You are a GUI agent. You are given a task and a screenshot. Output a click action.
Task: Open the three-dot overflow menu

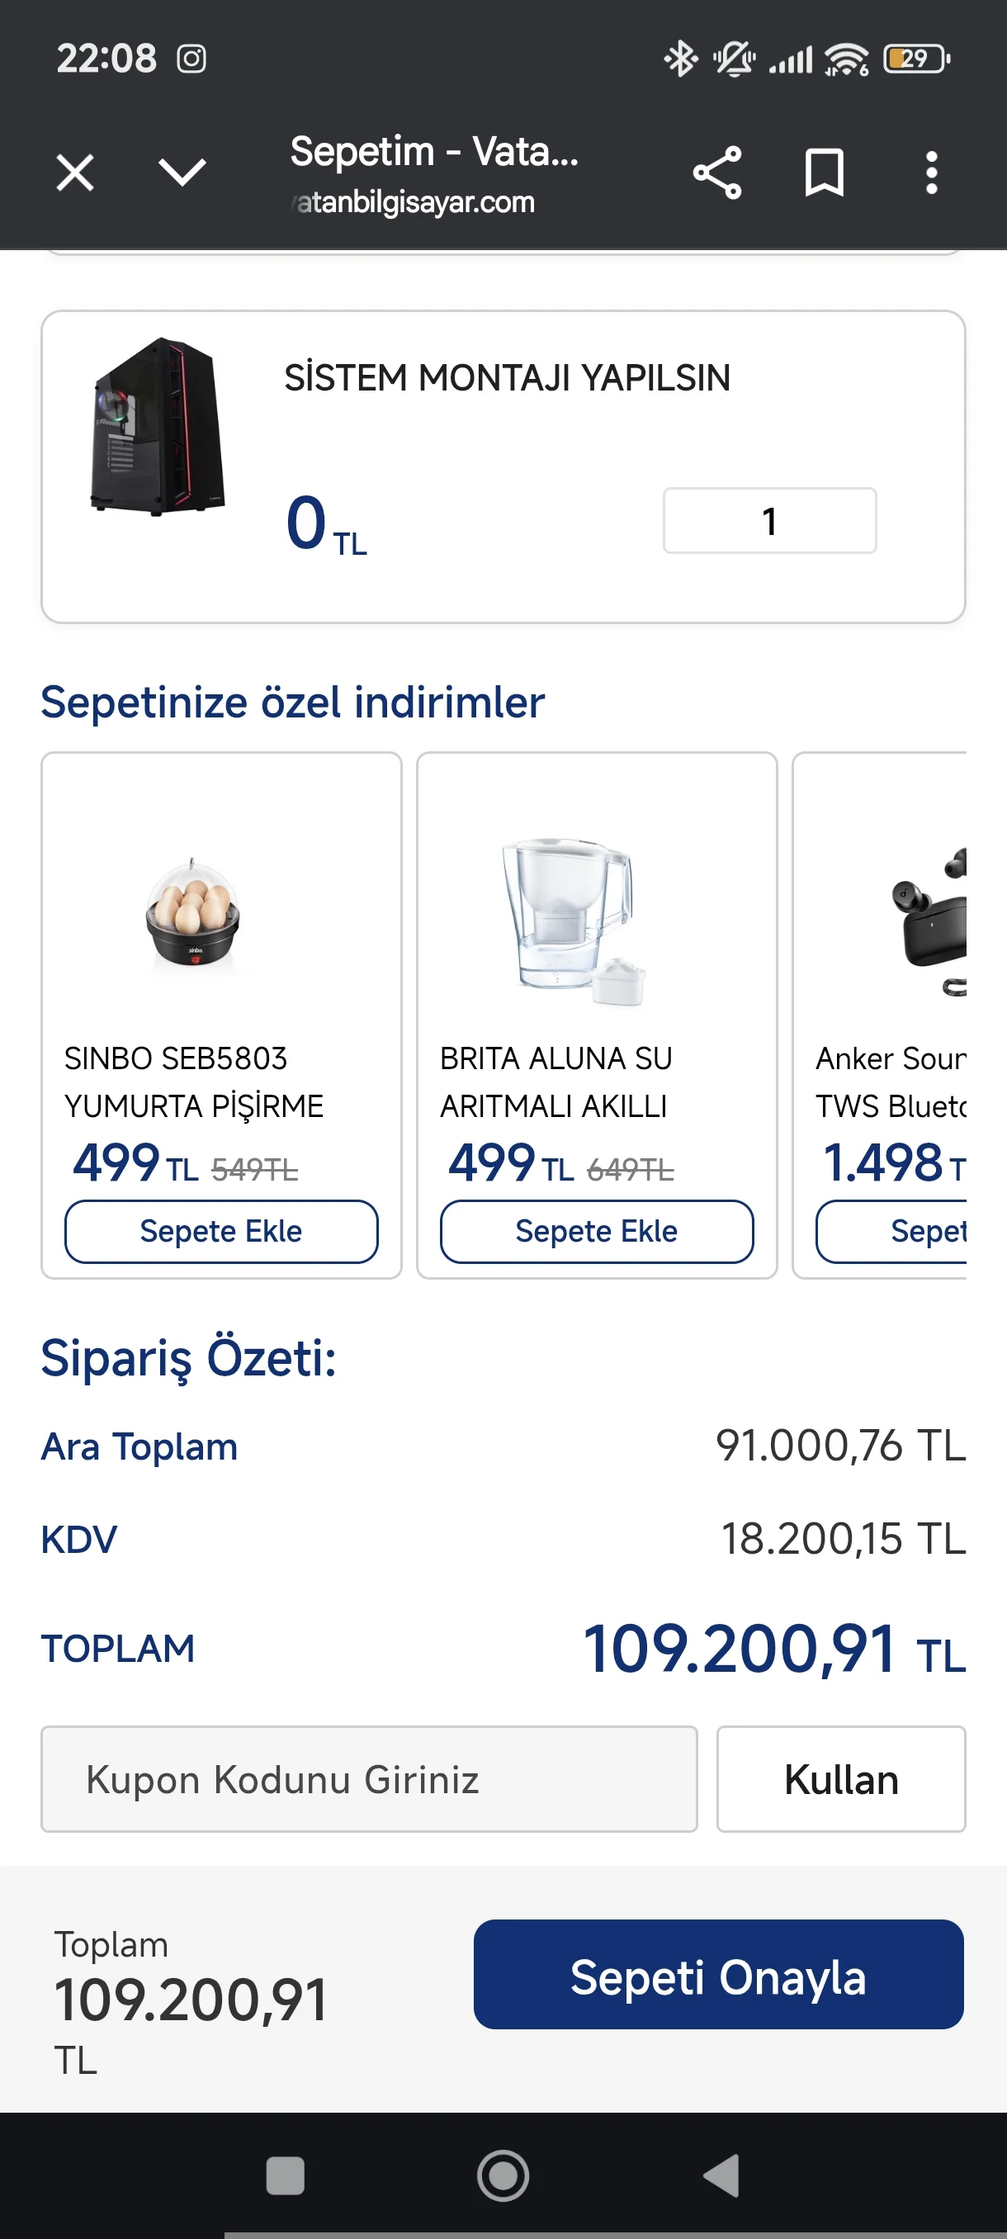pos(931,172)
